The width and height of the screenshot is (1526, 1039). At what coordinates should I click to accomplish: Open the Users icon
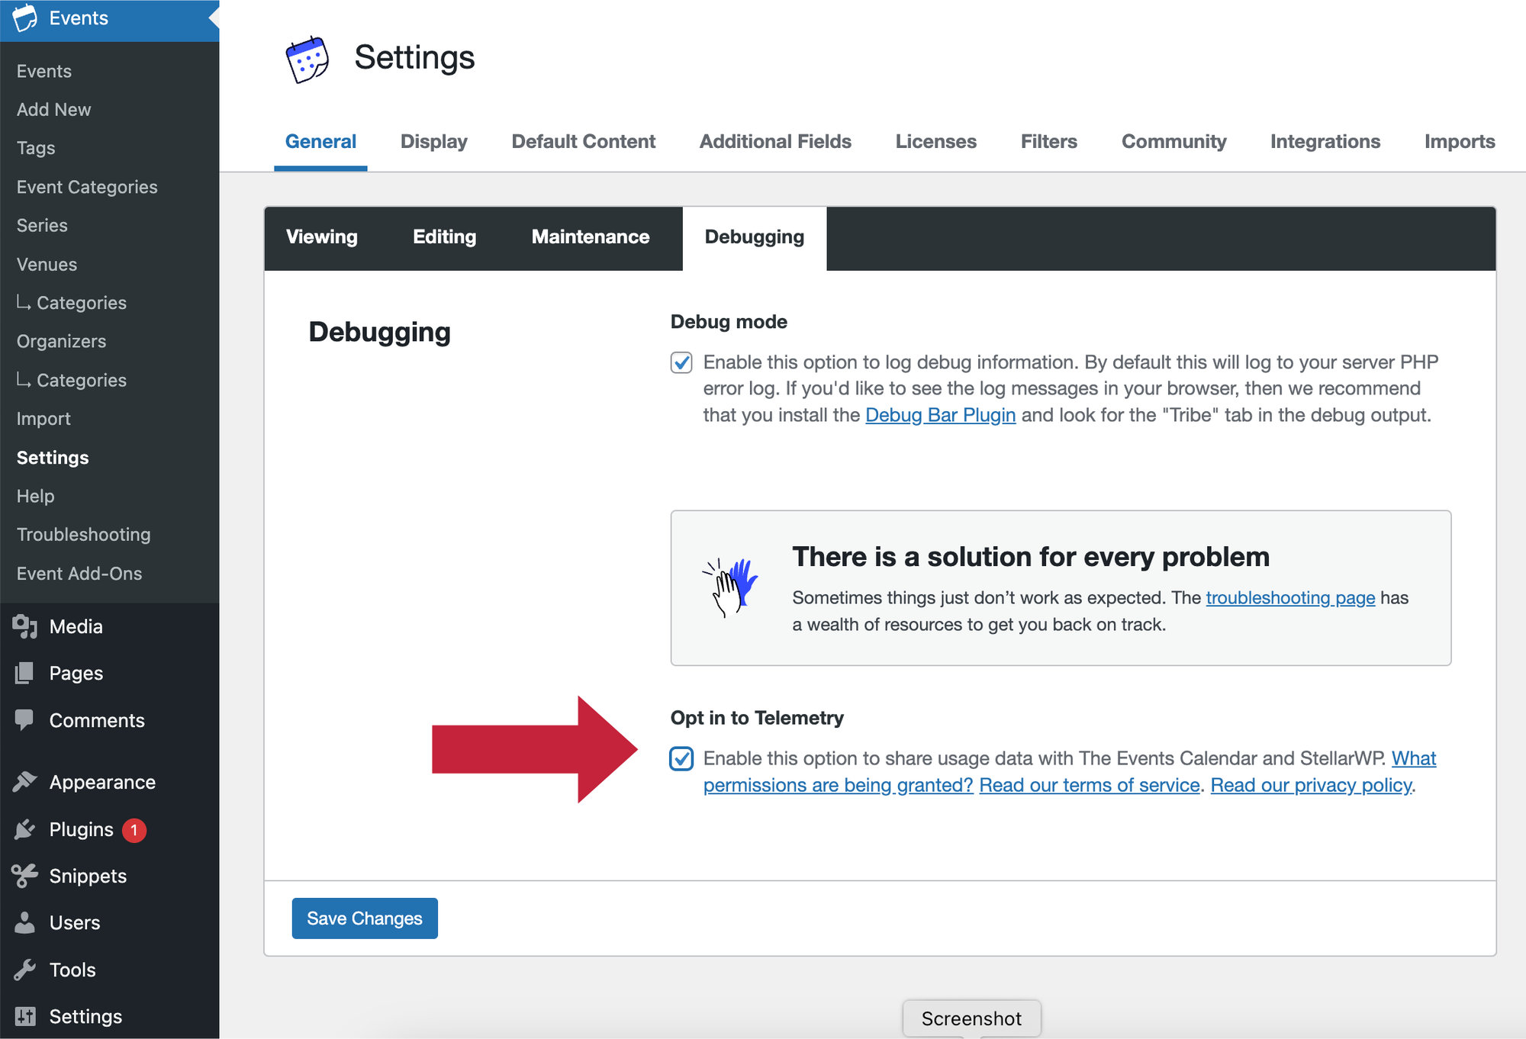pyautogui.click(x=25, y=922)
